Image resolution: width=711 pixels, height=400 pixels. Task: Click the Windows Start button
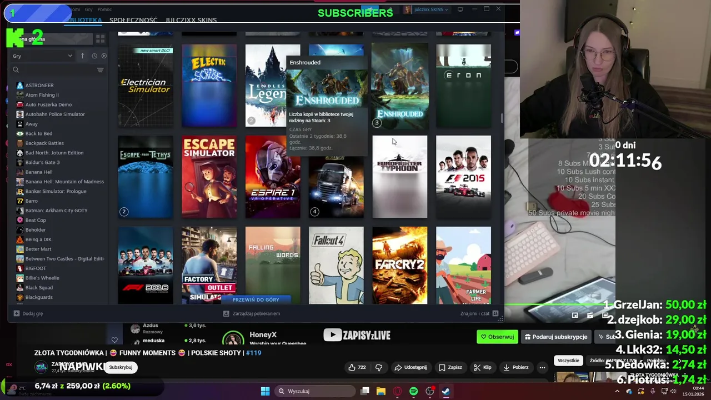point(265,391)
